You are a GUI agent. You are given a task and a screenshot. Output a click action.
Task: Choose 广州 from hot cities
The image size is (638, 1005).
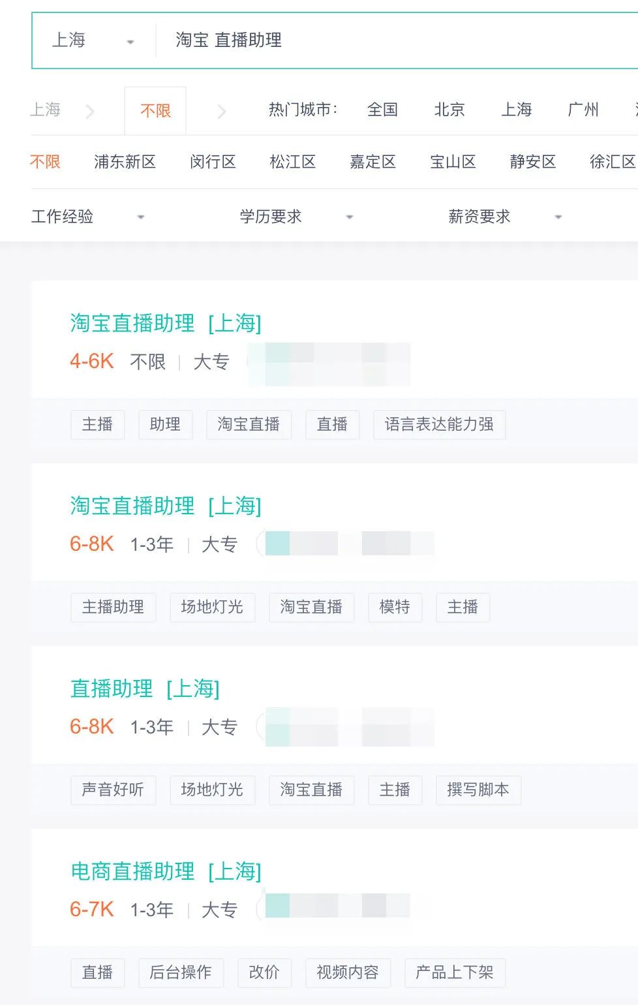[x=583, y=110]
